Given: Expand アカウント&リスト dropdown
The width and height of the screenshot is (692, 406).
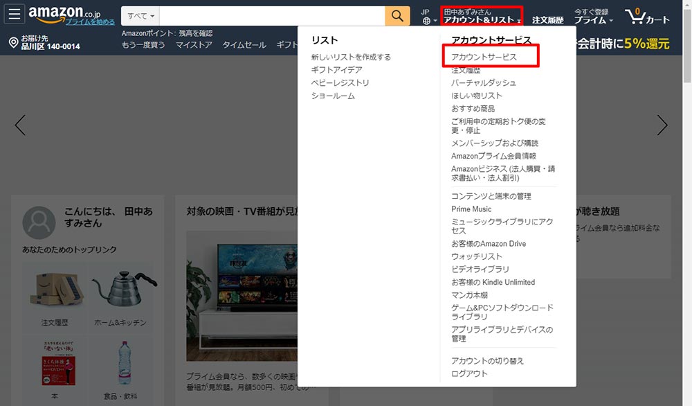Looking at the screenshot, I should [482, 17].
